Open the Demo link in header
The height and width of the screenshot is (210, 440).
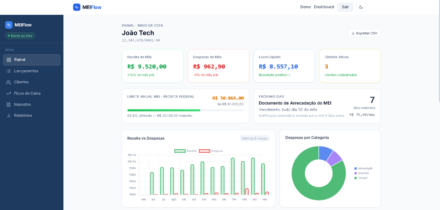306,7
